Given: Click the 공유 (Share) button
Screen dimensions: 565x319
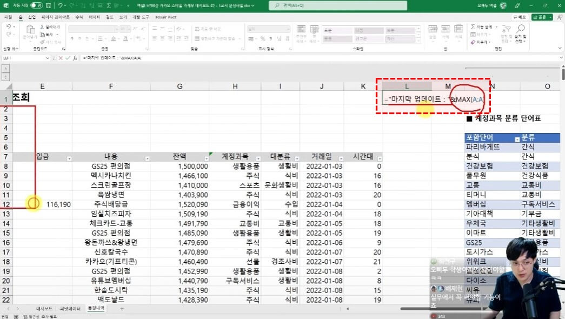Looking at the screenshot, I should point(541,17).
